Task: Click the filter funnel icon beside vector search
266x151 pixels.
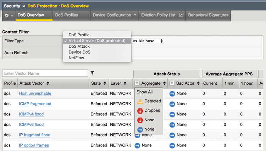Action: 92,73
